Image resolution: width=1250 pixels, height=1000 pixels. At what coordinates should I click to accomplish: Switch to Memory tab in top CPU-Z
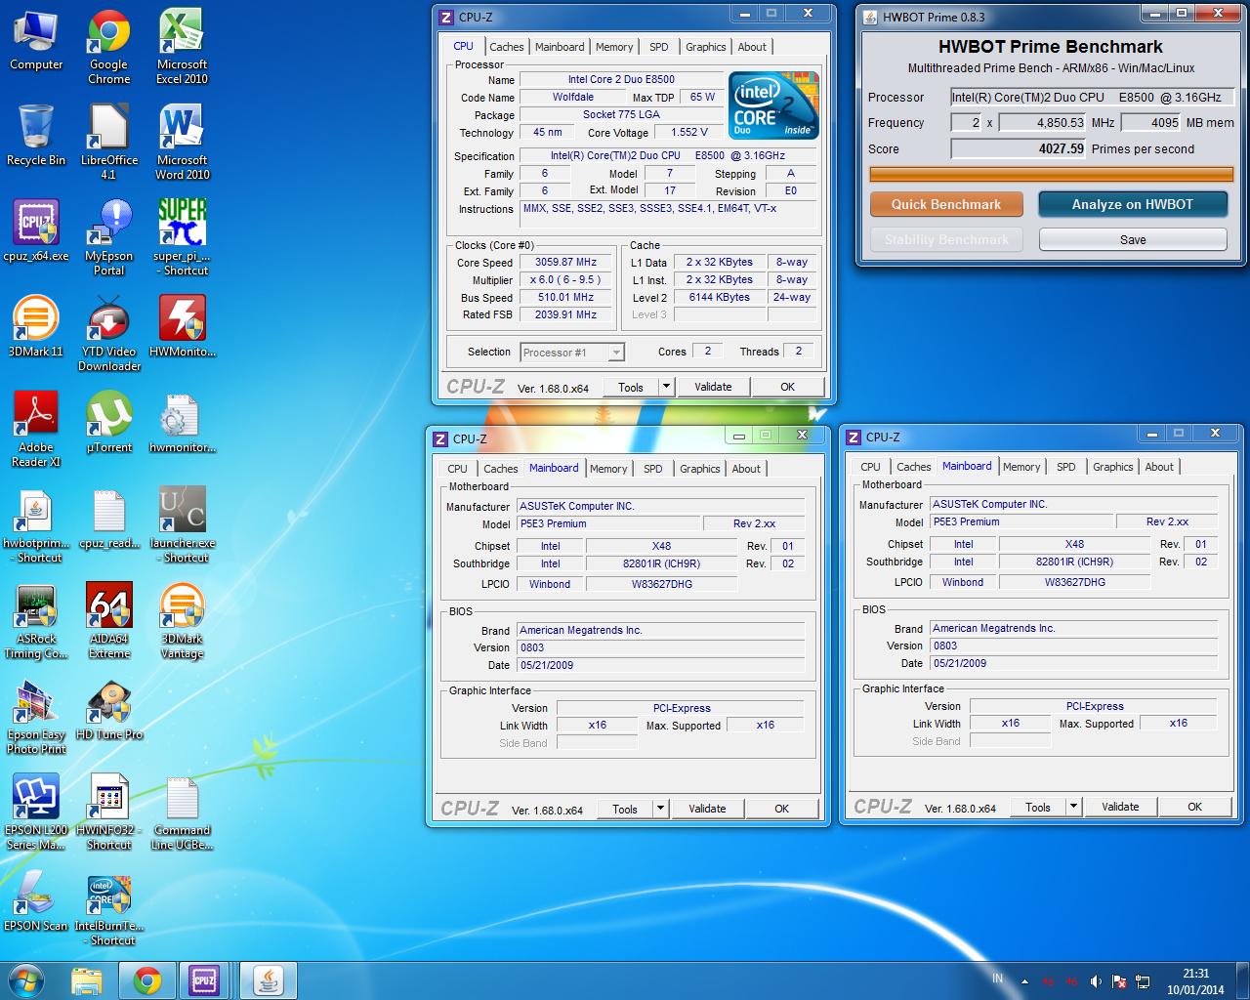[614, 47]
